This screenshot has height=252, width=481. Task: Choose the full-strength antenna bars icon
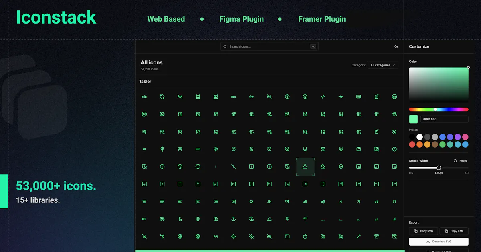394,219
